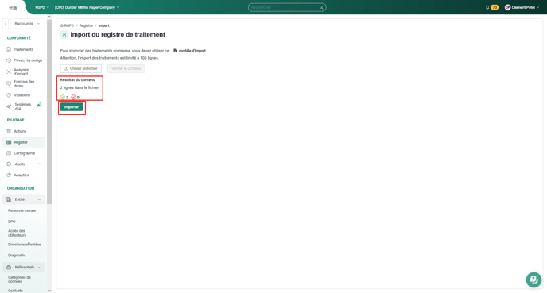
Task: Open Exercice des droits
Action: (x=24, y=83)
